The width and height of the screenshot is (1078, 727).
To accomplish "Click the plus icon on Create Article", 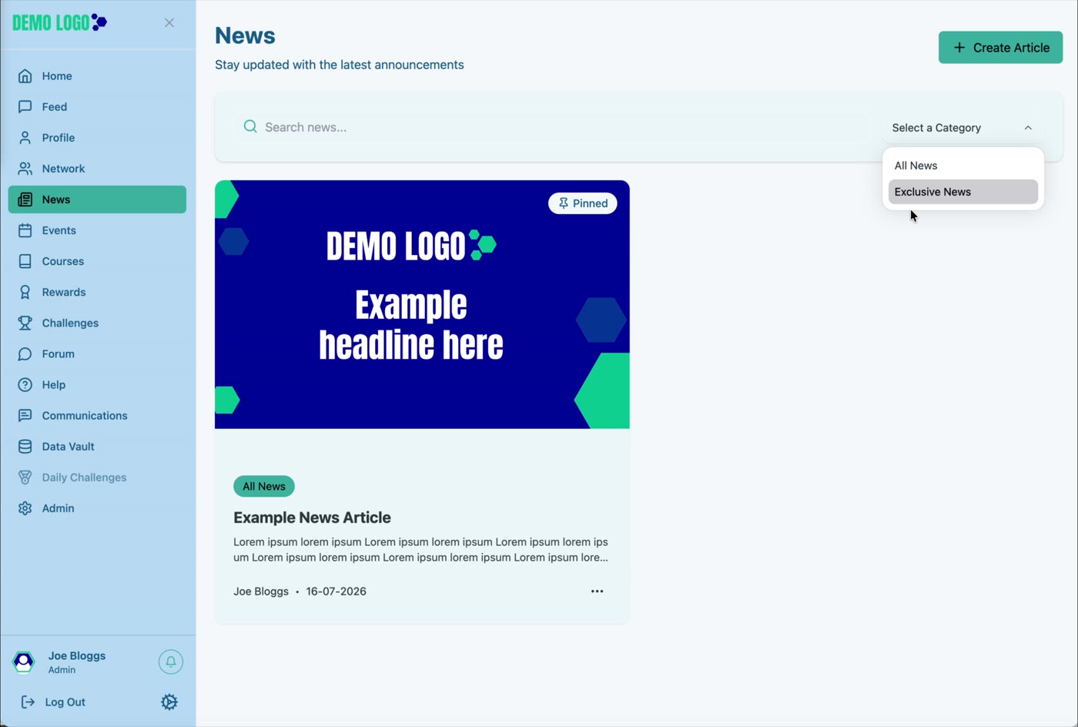I will (x=959, y=48).
